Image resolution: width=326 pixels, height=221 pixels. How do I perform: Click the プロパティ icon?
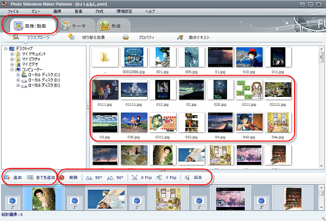coord(126,37)
